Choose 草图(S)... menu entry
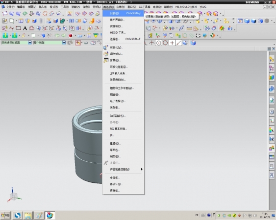 (123, 150)
